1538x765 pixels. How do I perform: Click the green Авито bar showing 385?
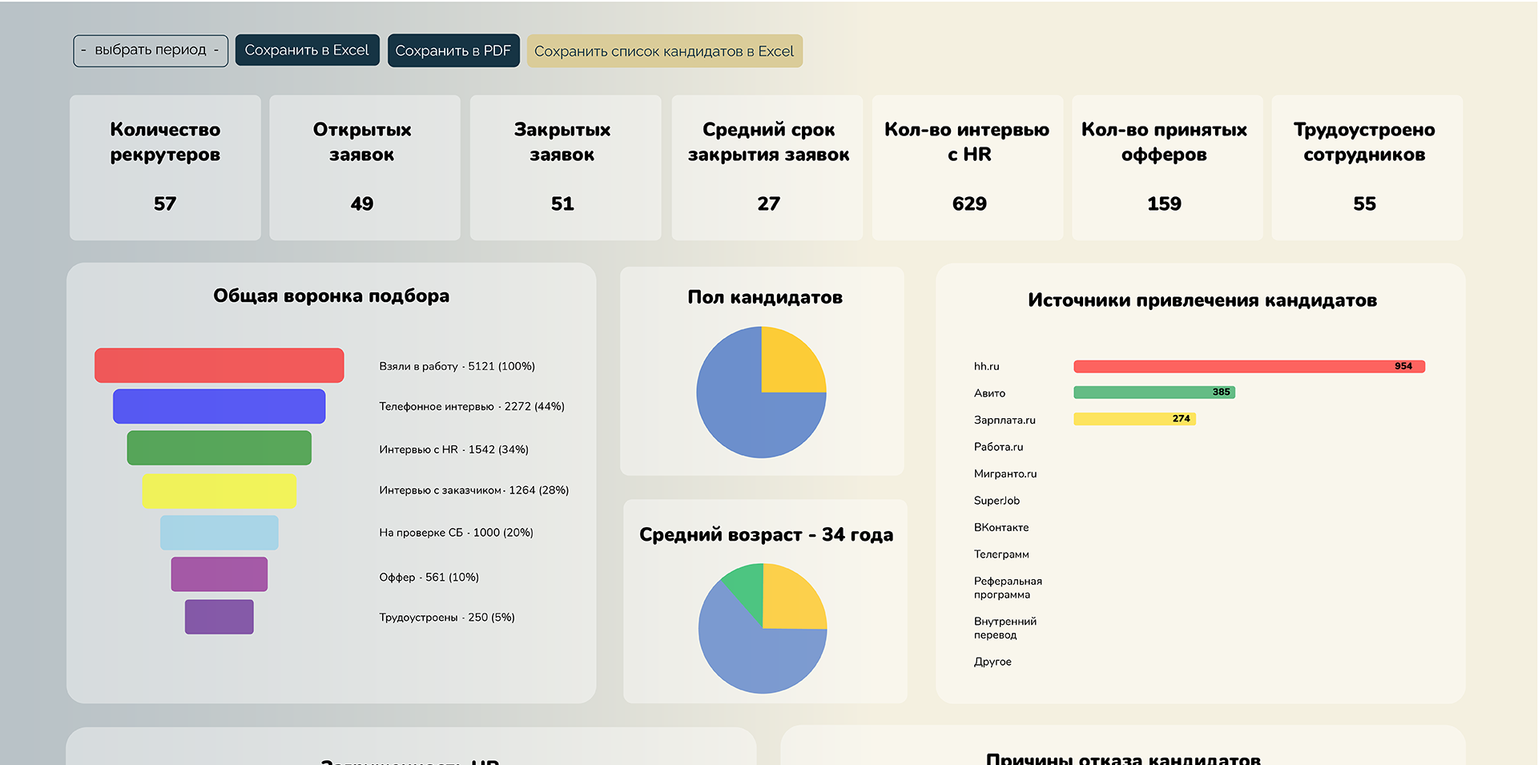[x=1154, y=393]
